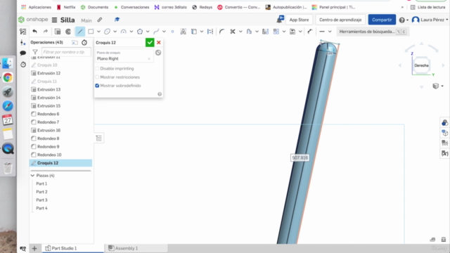Select Croquis 12 in the feature list

coord(61,163)
